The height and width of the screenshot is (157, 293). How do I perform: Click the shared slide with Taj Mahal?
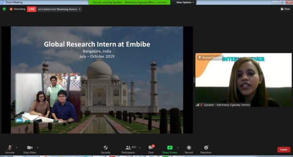click(97, 80)
